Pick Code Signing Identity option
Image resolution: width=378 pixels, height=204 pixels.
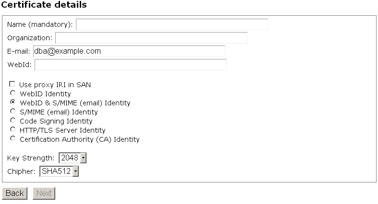coord(12,121)
